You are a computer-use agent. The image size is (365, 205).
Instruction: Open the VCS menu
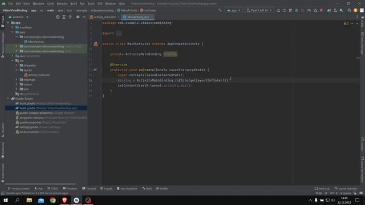100,4
